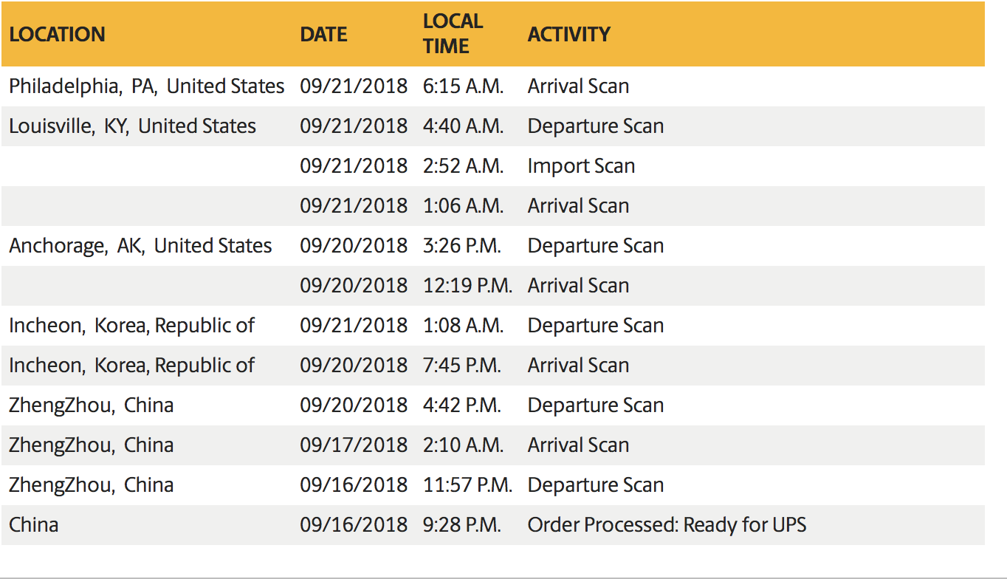Viewport: 1007px width, 579px height.
Task: Click the 12:19 P.M. arrival time
Action: pos(467,286)
